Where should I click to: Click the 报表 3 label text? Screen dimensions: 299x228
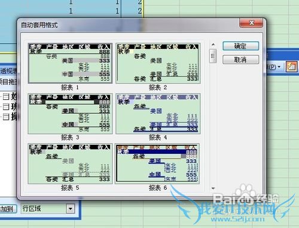[70, 137]
